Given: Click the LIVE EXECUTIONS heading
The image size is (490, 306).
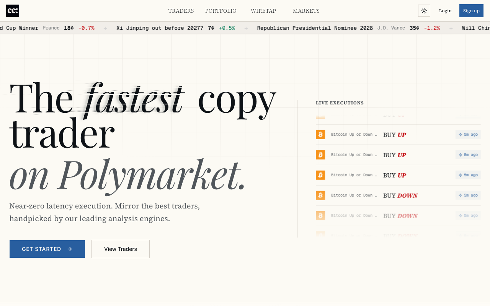Looking at the screenshot, I should 340,103.
